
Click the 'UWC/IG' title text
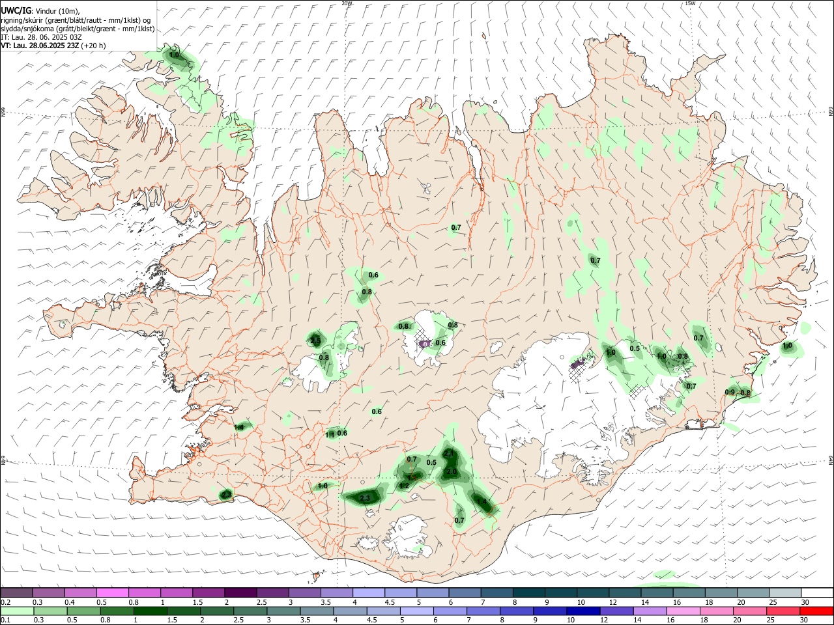click(16, 10)
